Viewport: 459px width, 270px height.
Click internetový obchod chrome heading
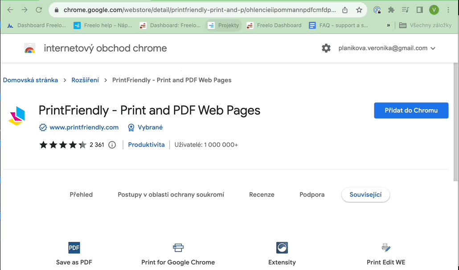[105, 48]
